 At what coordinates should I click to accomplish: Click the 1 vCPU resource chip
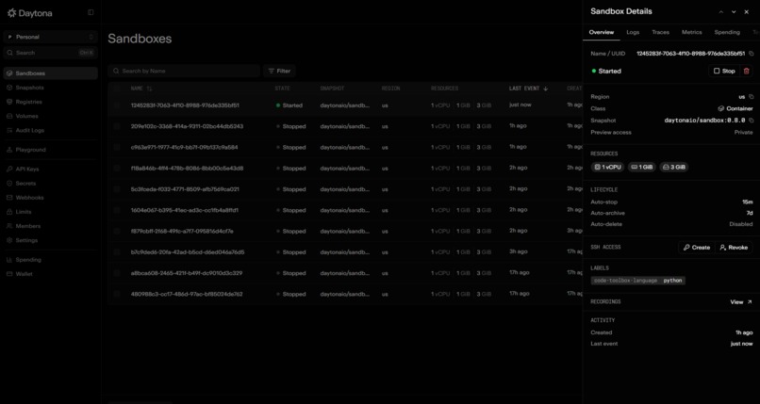(607, 168)
